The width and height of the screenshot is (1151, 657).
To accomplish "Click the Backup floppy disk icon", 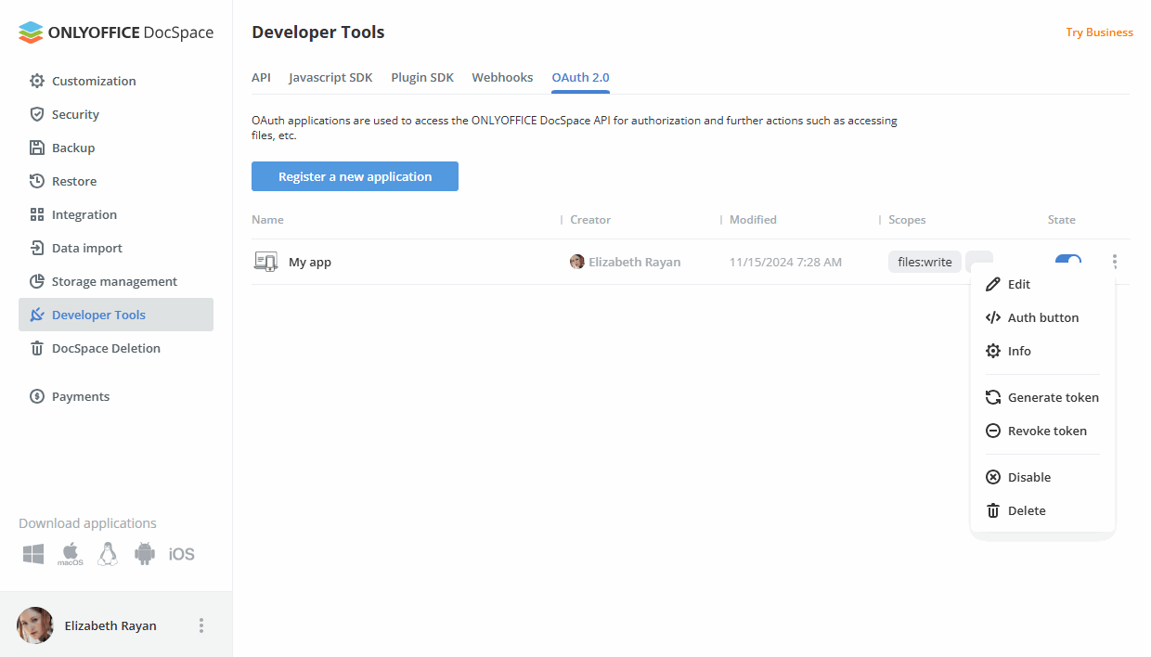I will 37,148.
